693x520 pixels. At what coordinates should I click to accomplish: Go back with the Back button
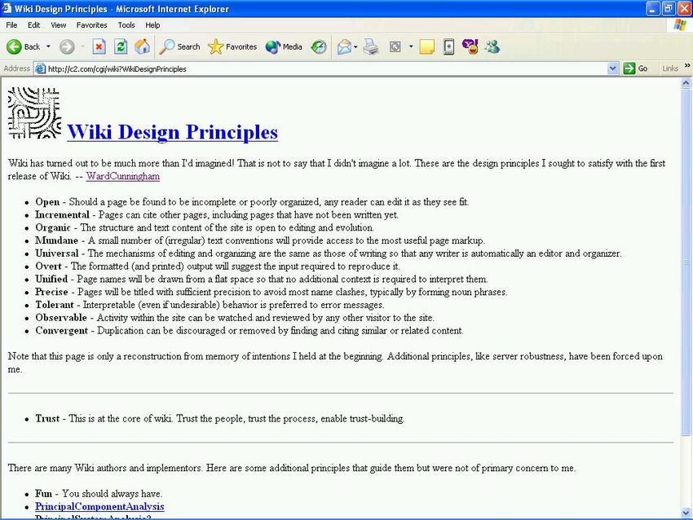(x=23, y=46)
